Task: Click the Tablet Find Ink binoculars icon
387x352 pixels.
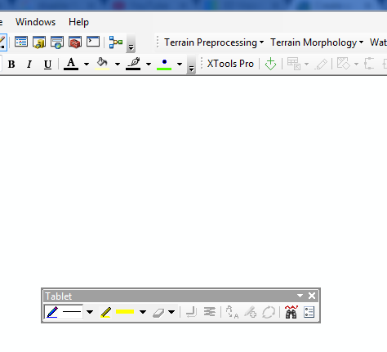Action: coord(291,312)
